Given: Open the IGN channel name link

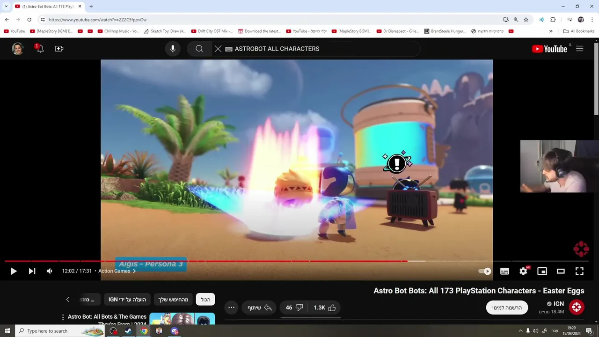Looking at the screenshot, I should [x=558, y=304].
